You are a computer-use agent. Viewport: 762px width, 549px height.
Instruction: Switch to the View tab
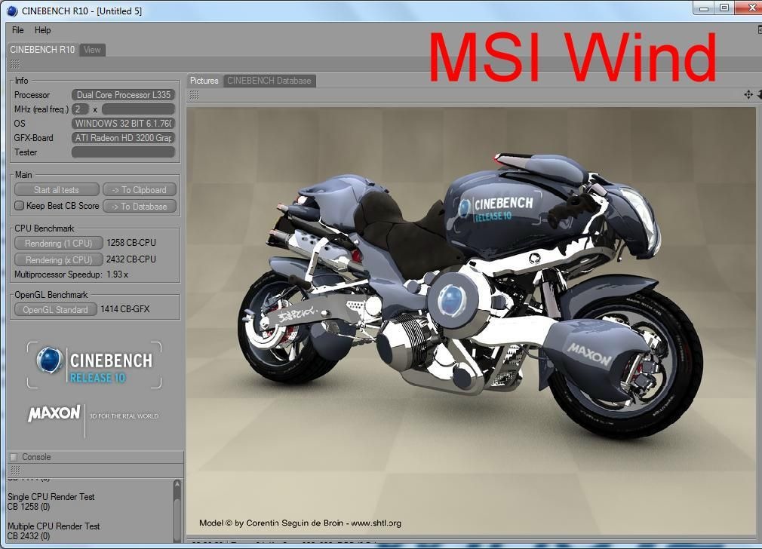click(x=92, y=50)
